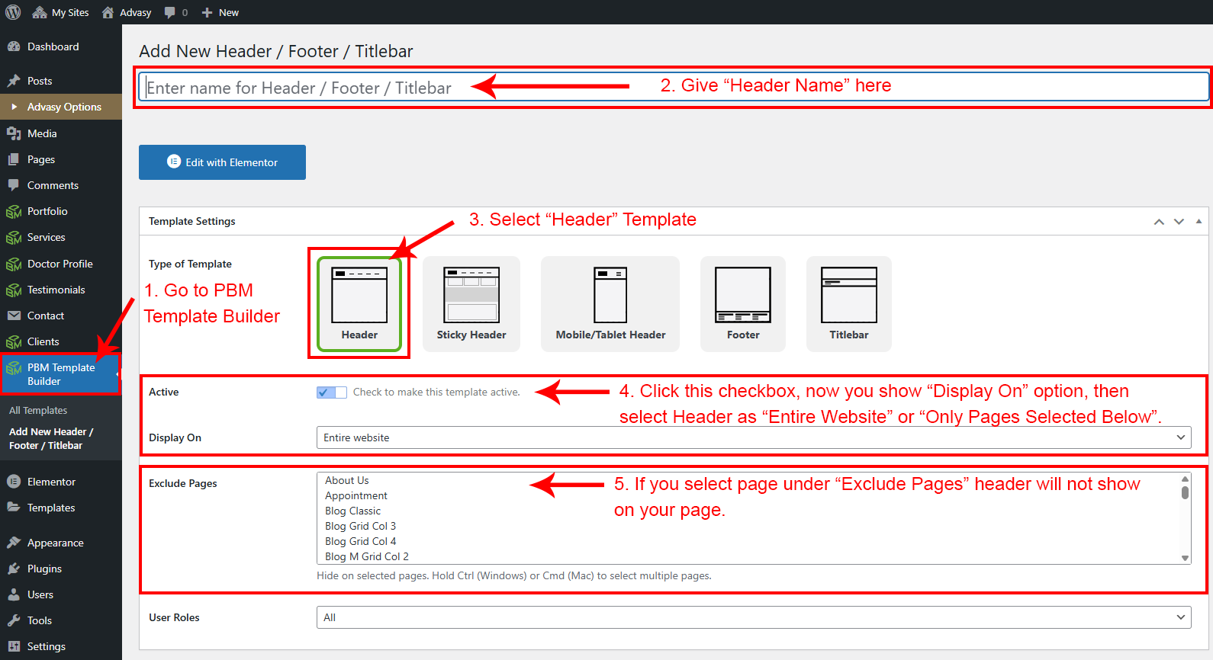Go to All Templates submenu
The image size is (1213, 660).
[38, 410]
